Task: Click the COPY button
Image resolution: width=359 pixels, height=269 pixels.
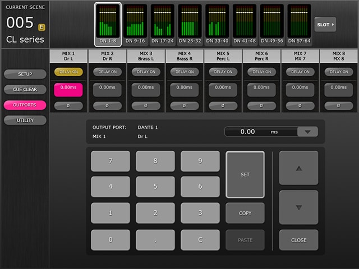Action: [x=245, y=214]
